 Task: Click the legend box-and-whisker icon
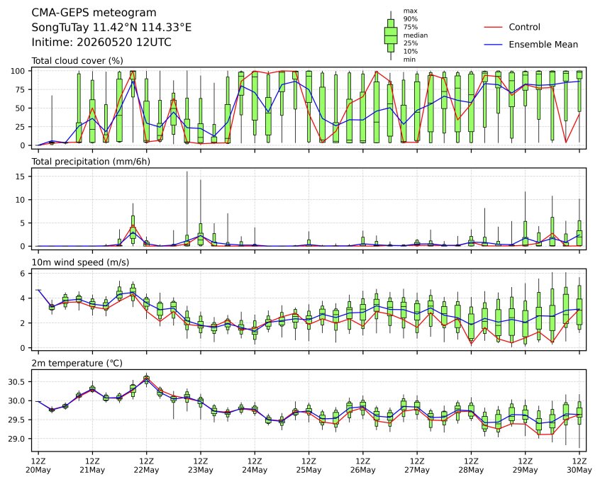(x=390, y=35)
